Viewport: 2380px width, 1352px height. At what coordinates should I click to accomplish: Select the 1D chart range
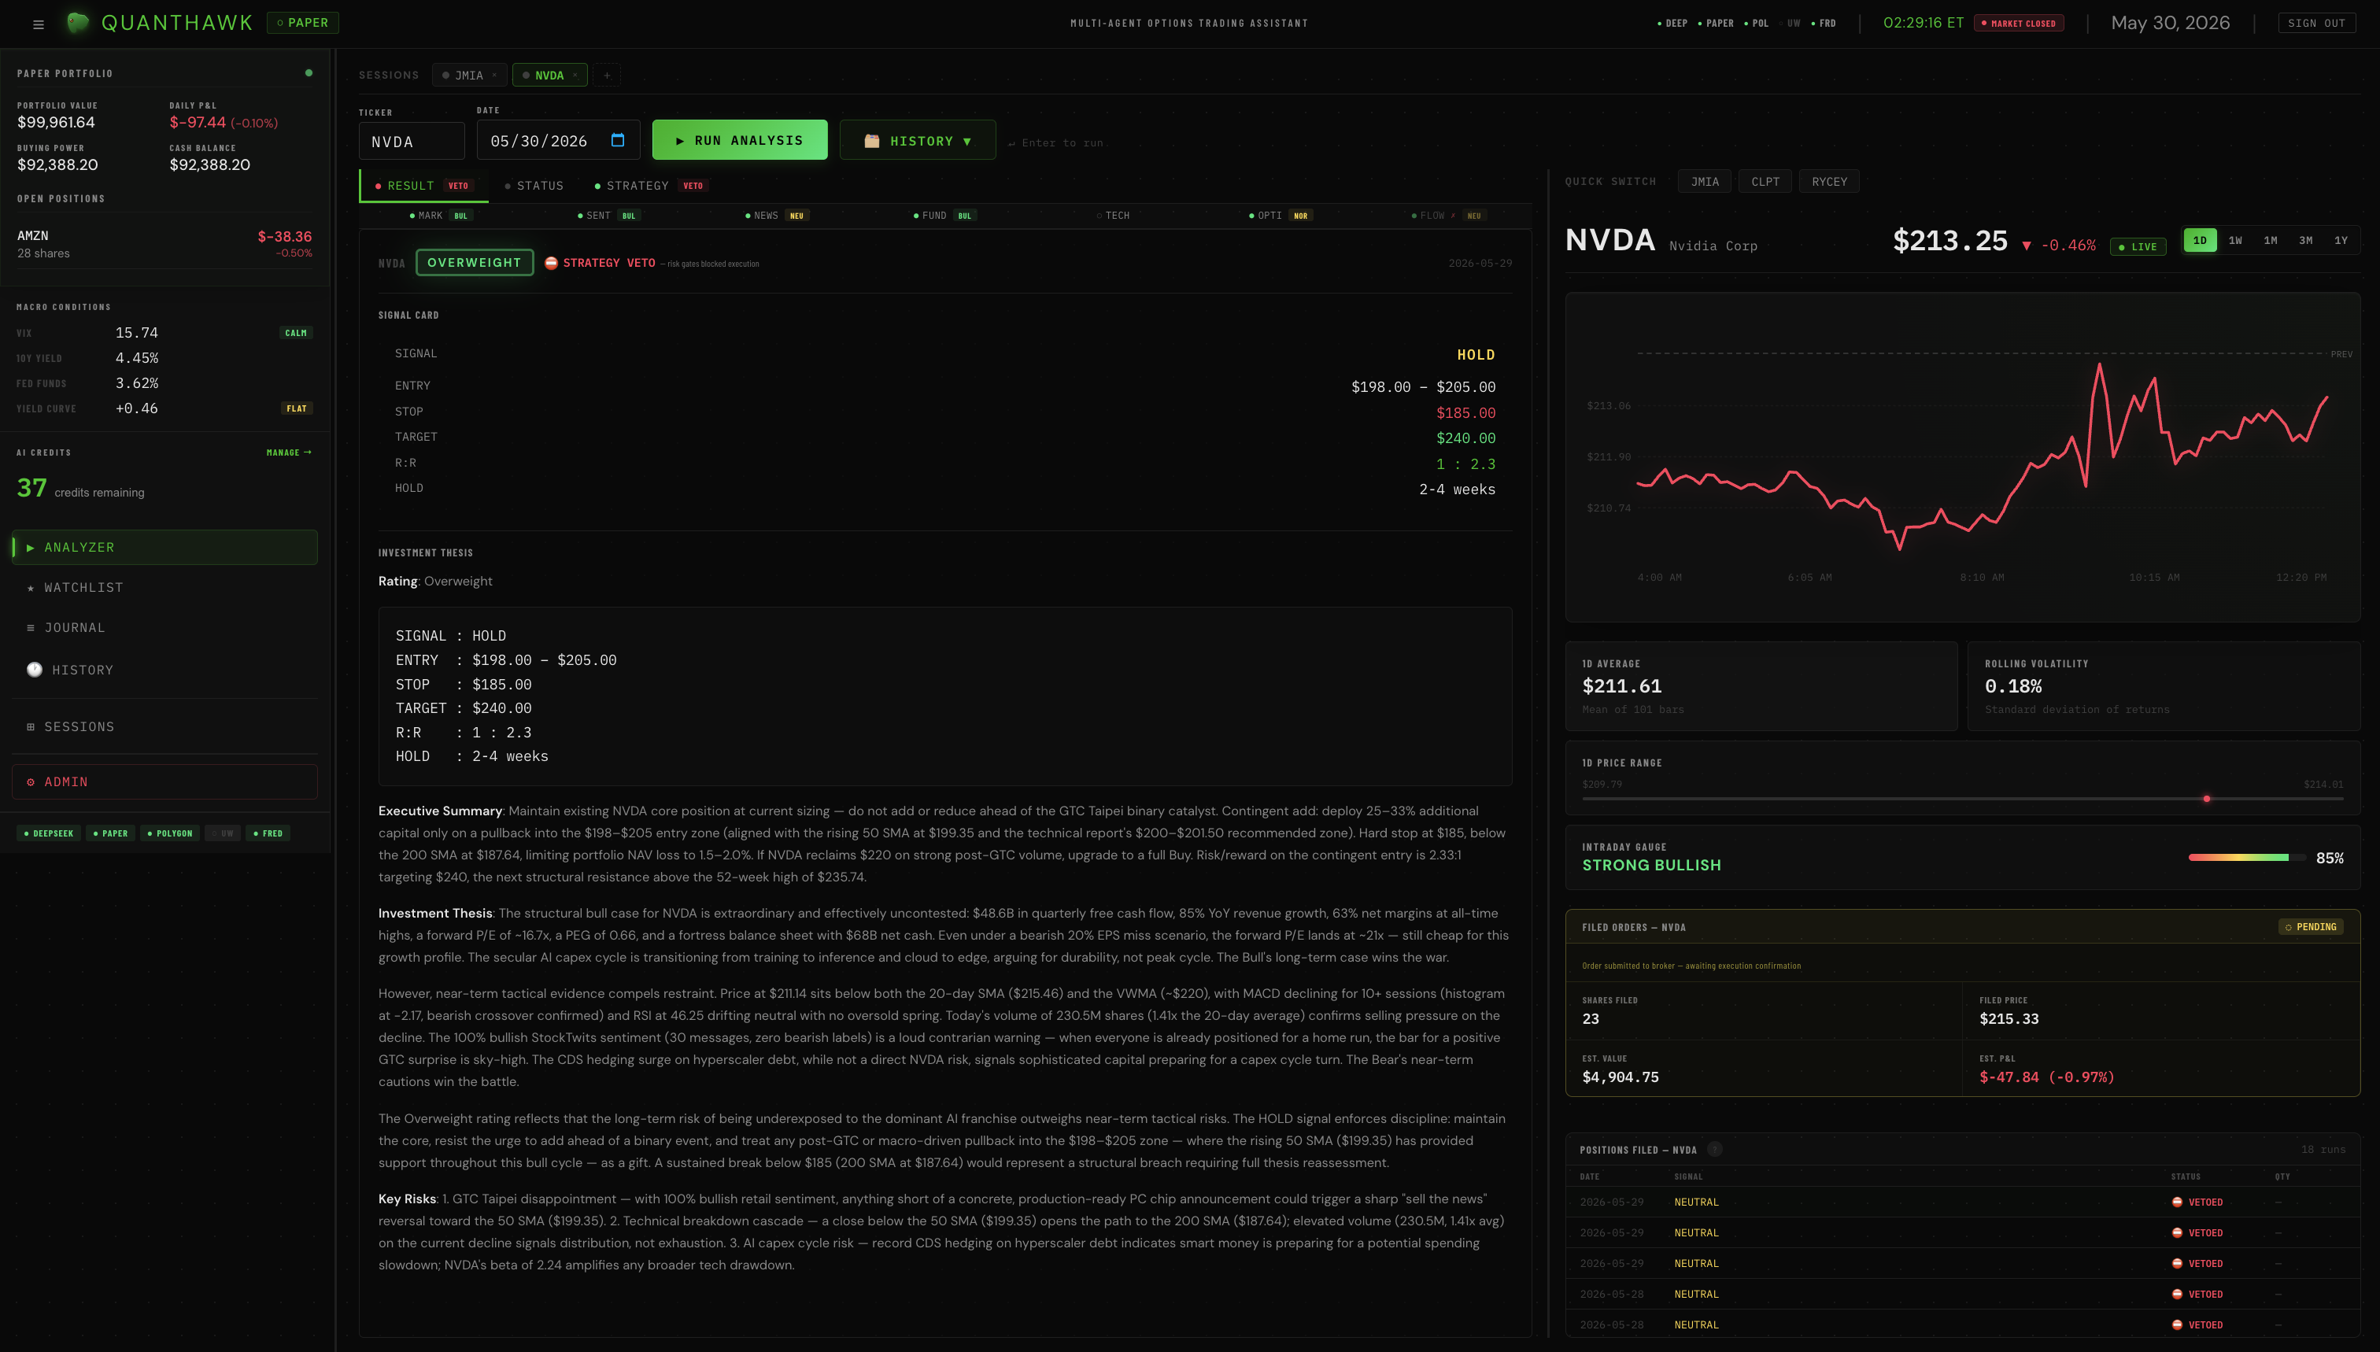[x=2200, y=239]
